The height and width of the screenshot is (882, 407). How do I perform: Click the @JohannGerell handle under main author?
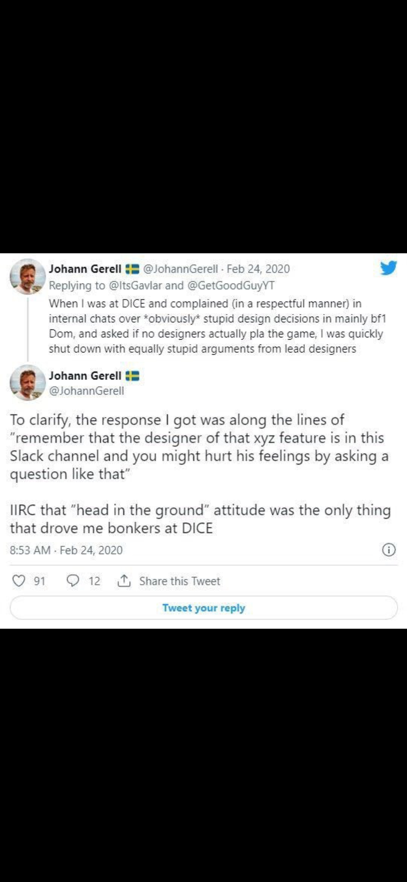[x=86, y=391]
